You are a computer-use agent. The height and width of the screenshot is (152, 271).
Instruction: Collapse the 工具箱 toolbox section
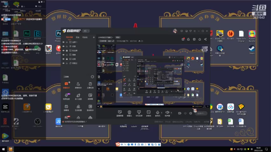pos(92,77)
